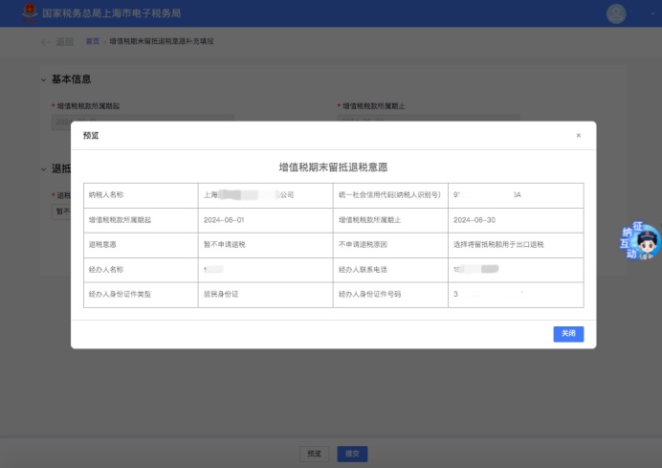Click the 增值税税款所属期止 date field

(429, 121)
